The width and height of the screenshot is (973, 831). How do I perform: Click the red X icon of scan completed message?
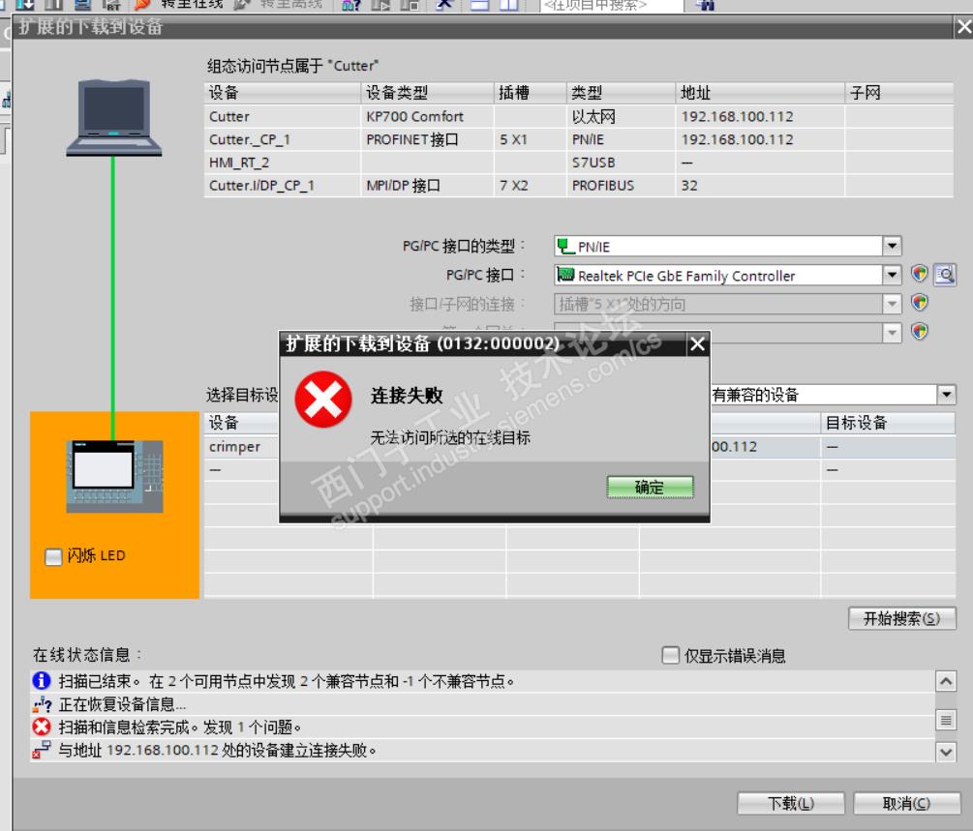pyautogui.click(x=41, y=727)
